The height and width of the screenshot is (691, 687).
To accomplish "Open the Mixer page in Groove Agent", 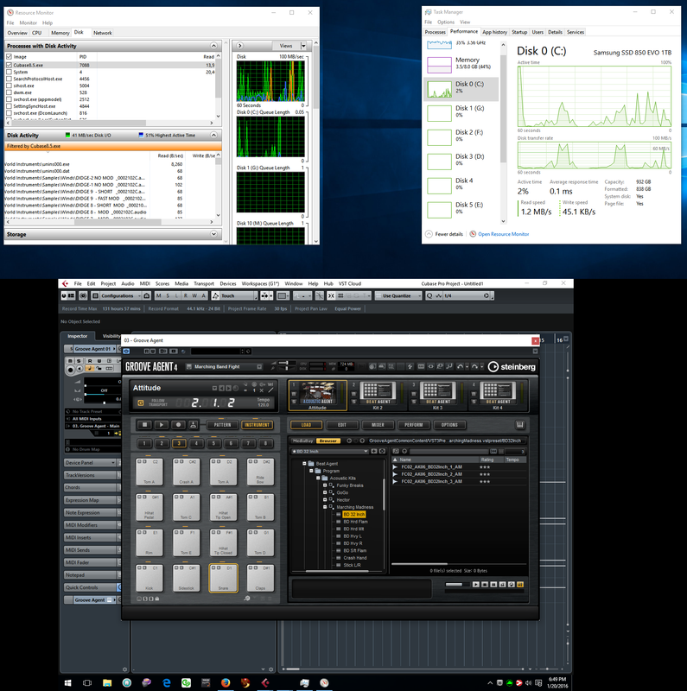I will point(378,425).
